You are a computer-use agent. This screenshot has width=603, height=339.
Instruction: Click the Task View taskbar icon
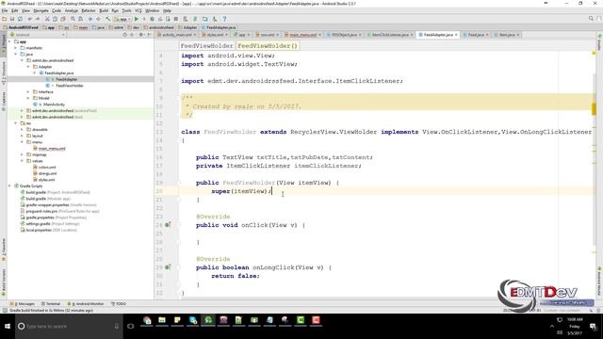pos(131,327)
